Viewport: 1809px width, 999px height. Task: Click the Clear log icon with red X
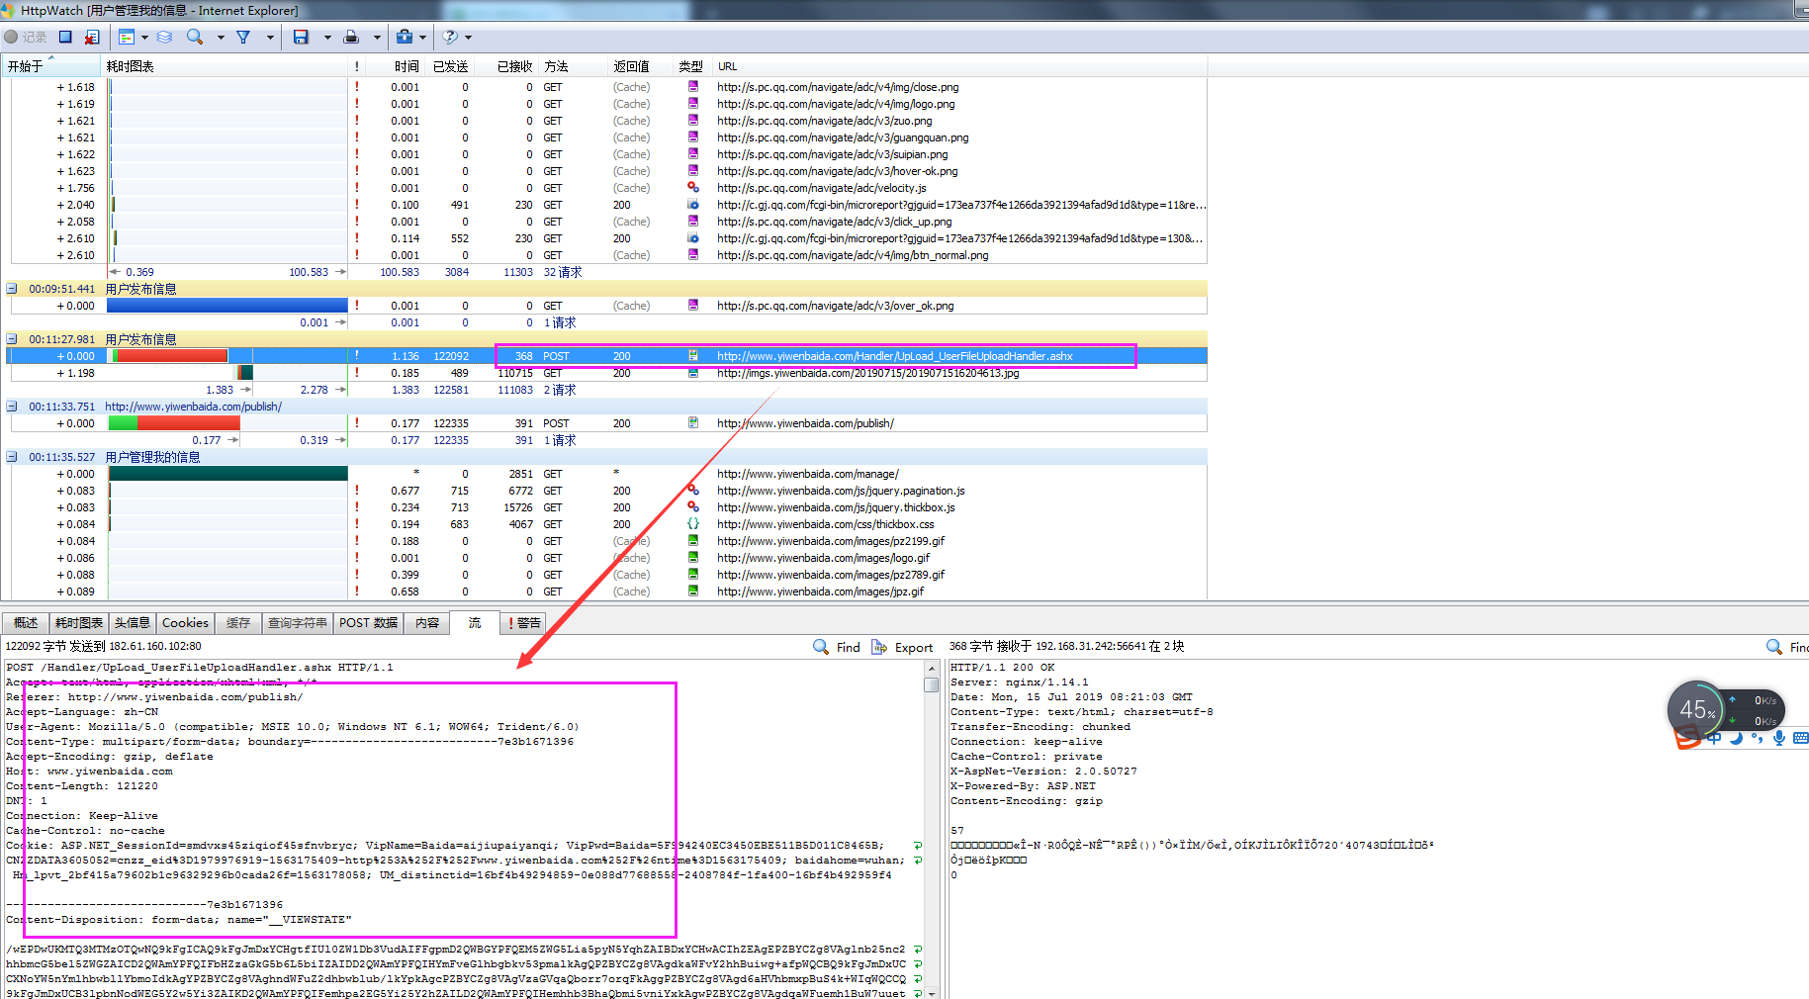92,38
